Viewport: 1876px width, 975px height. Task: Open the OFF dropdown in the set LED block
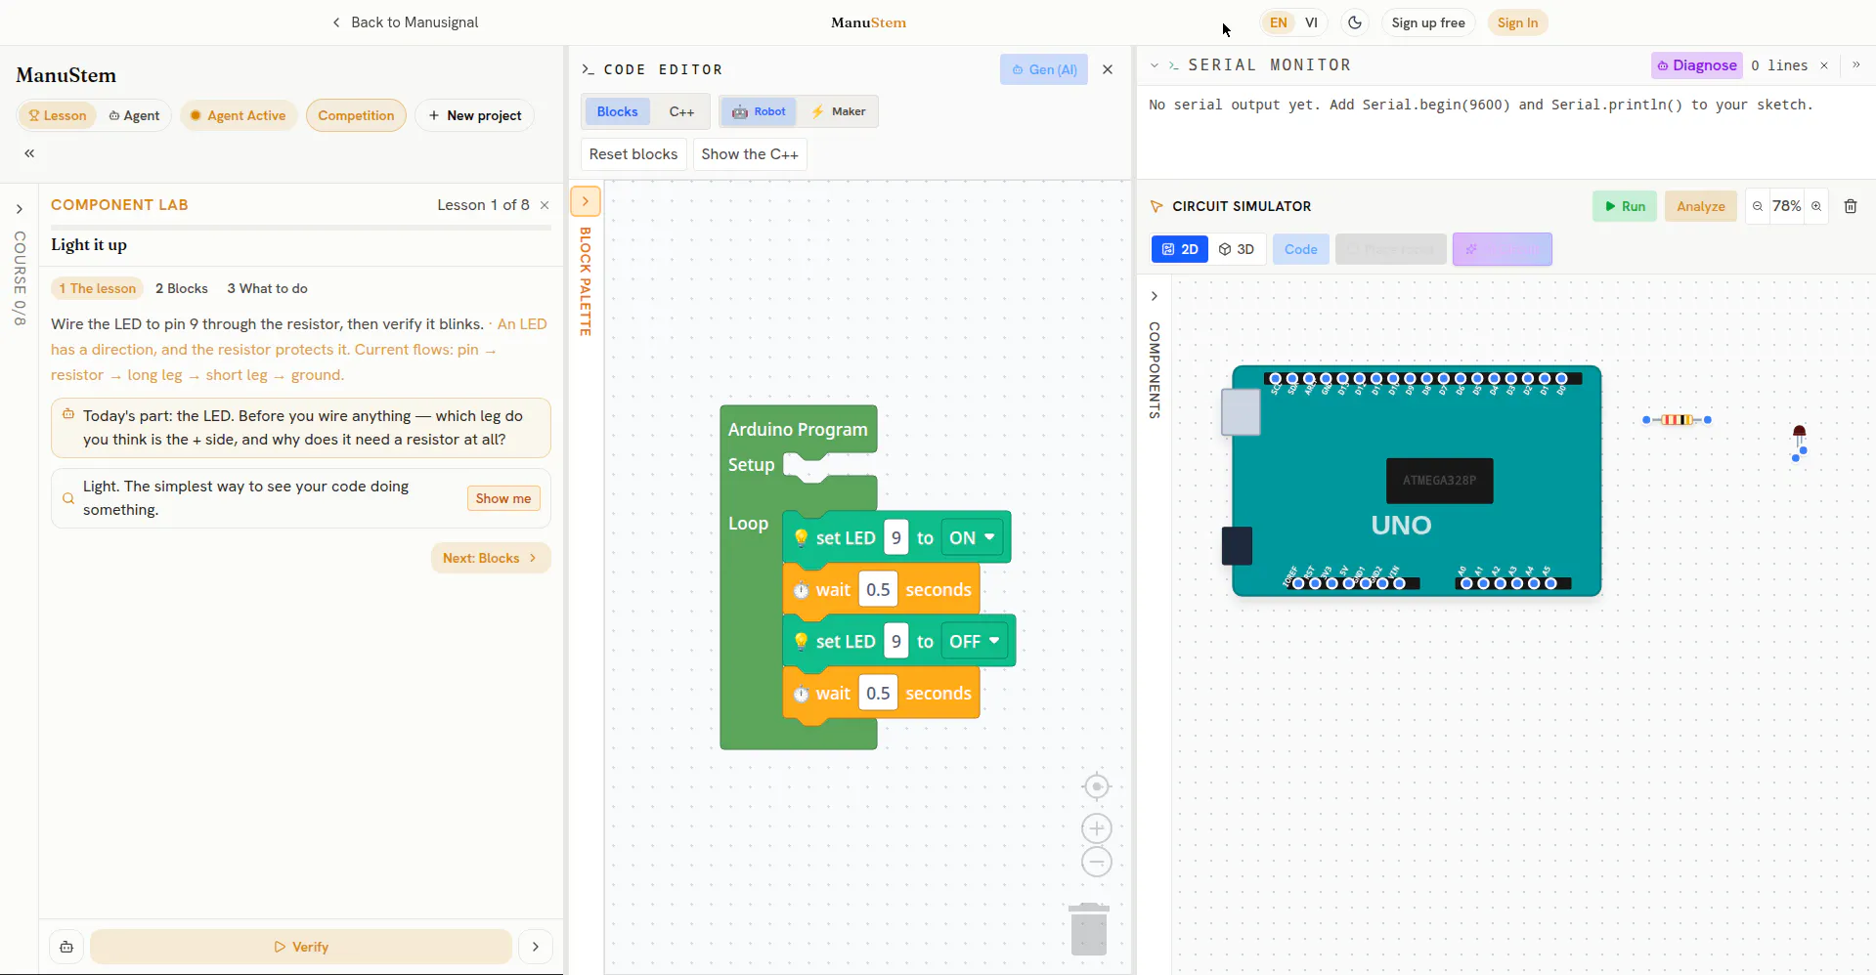point(974,641)
